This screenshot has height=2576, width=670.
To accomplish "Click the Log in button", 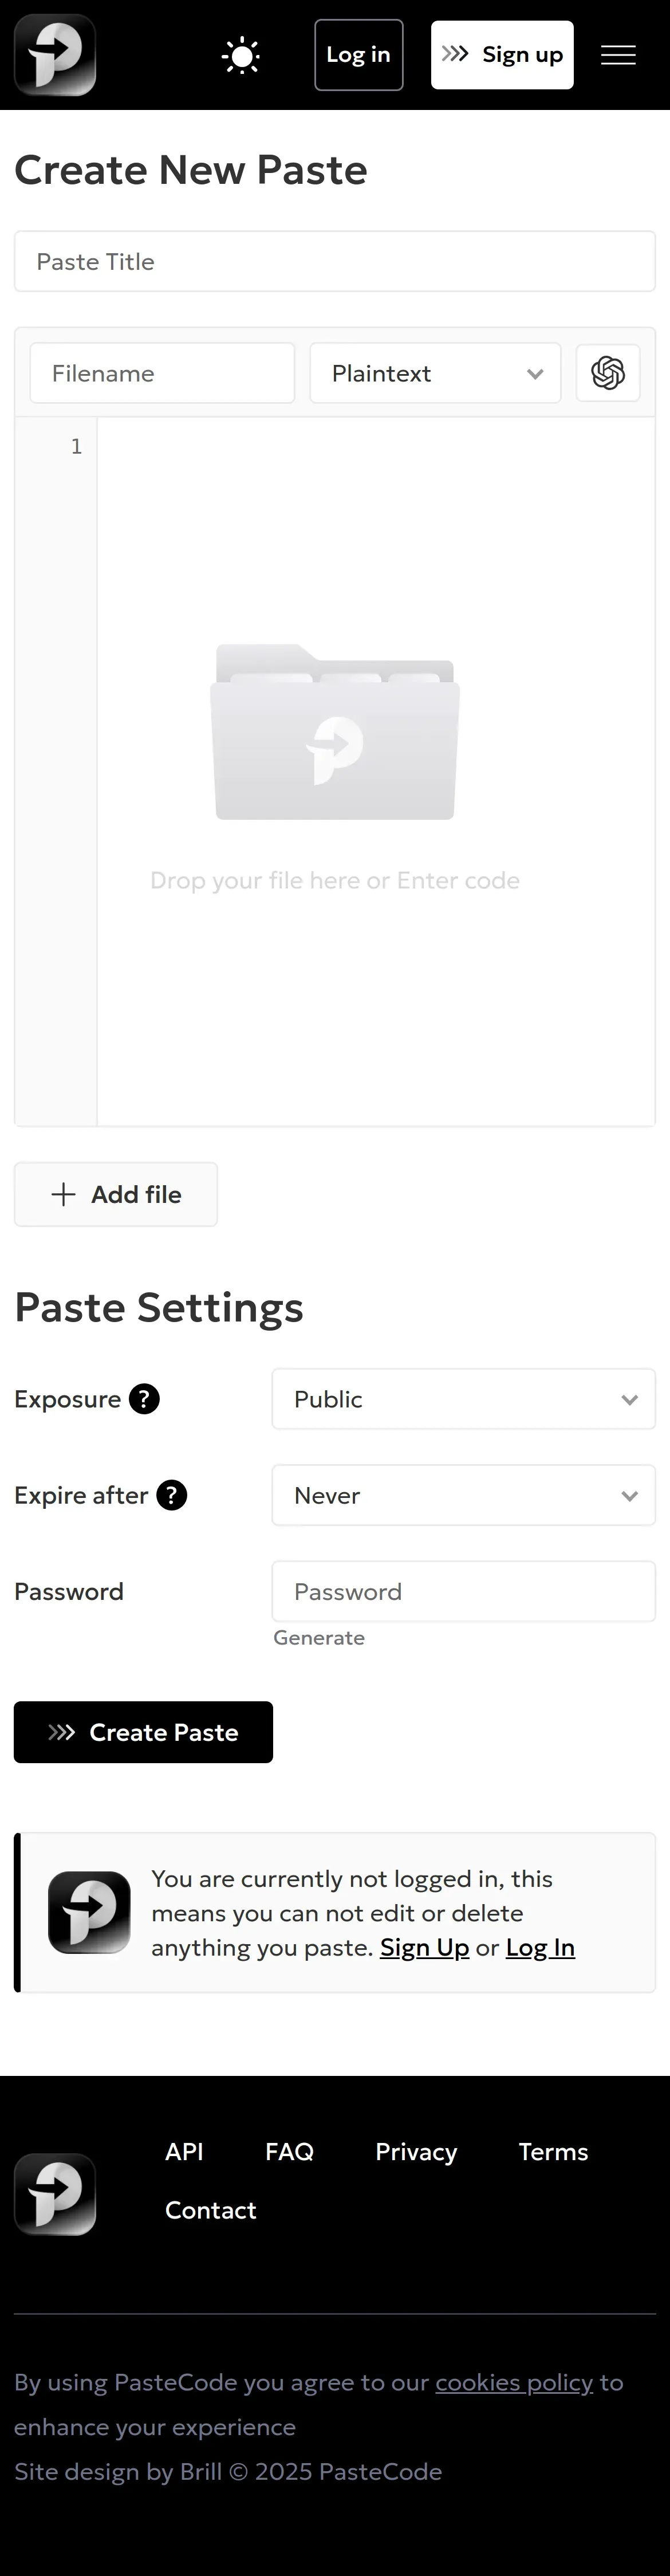I will click(x=359, y=55).
